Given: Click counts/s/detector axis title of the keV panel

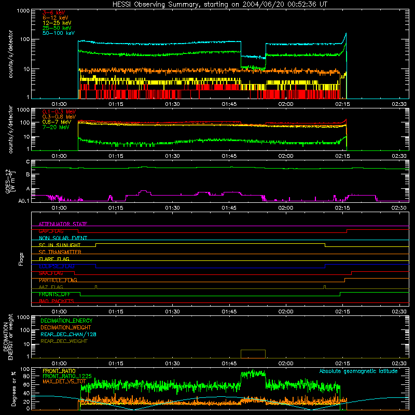Looking at the screenshot, I should [x=10, y=54].
